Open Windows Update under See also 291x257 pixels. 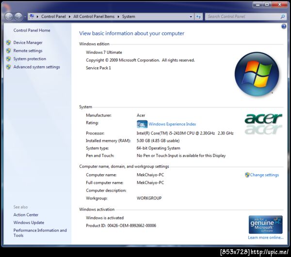(x=29, y=223)
